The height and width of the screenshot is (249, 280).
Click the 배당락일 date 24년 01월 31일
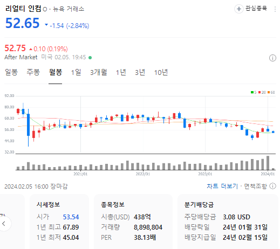tap(245, 227)
